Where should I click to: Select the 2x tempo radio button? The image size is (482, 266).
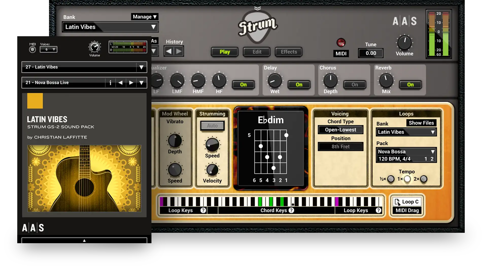[x=423, y=179]
